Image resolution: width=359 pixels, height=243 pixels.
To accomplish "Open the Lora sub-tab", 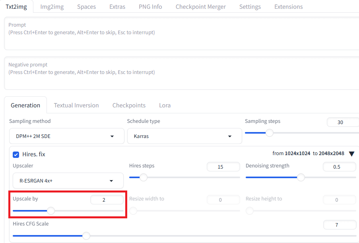I will 165,105.
